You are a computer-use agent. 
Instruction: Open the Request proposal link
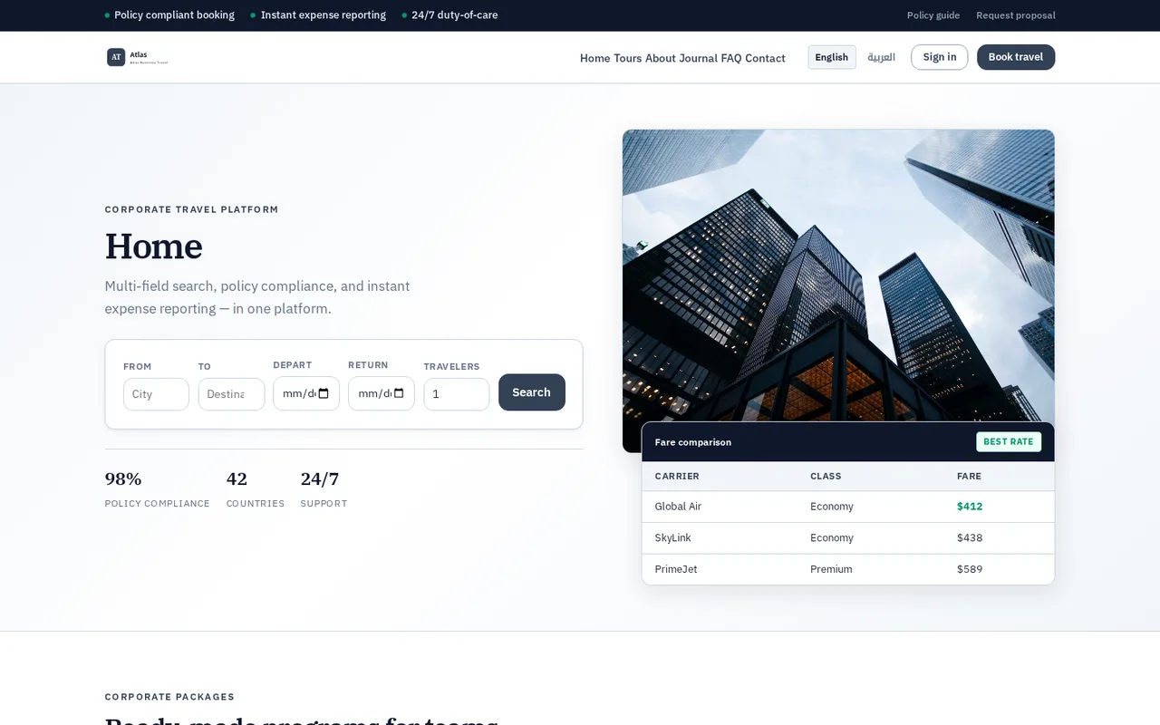(x=1016, y=15)
